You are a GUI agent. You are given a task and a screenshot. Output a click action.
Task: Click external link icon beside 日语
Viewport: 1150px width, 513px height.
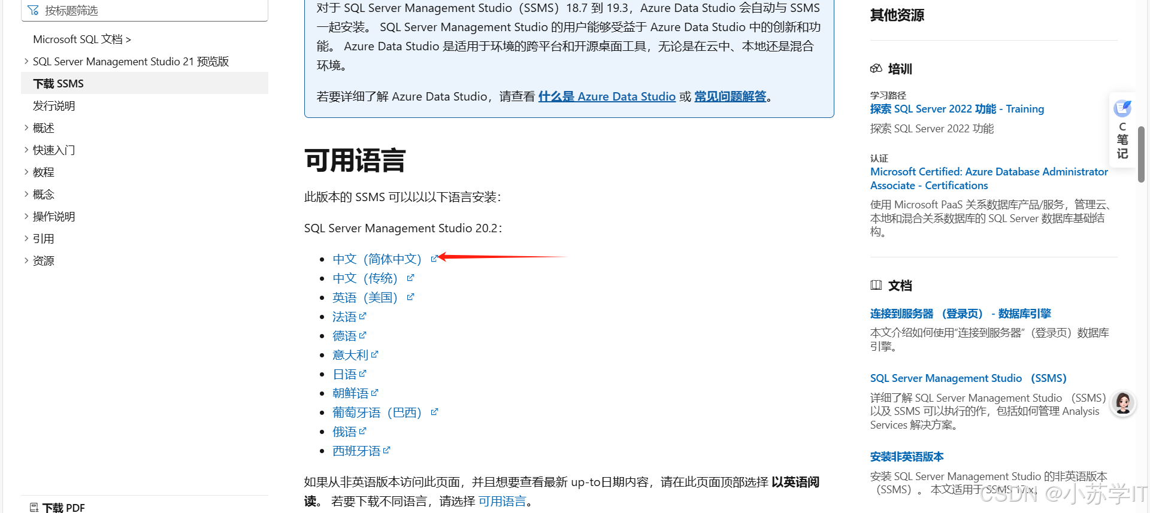pos(362,373)
